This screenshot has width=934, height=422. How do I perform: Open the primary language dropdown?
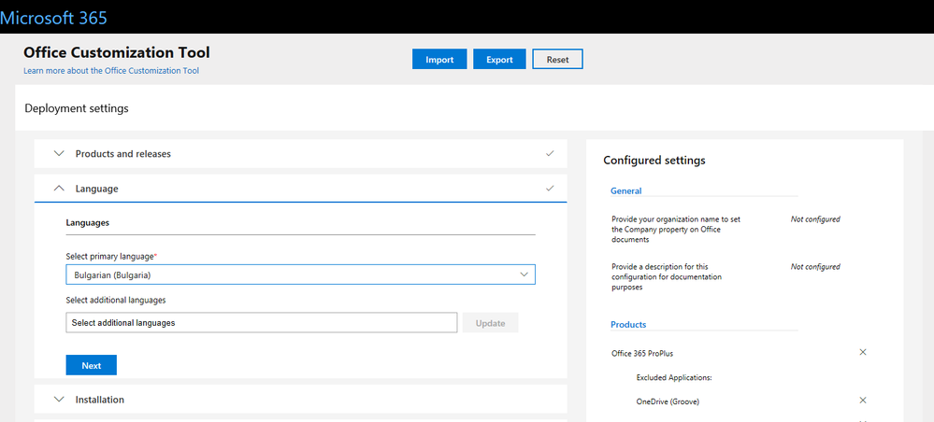(x=300, y=275)
